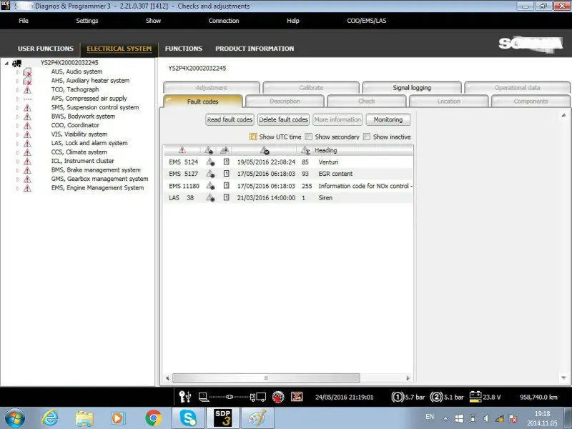Open the Connection menu
The height and width of the screenshot is (429, 572).
pyautogui.click(x=224, y=21)
